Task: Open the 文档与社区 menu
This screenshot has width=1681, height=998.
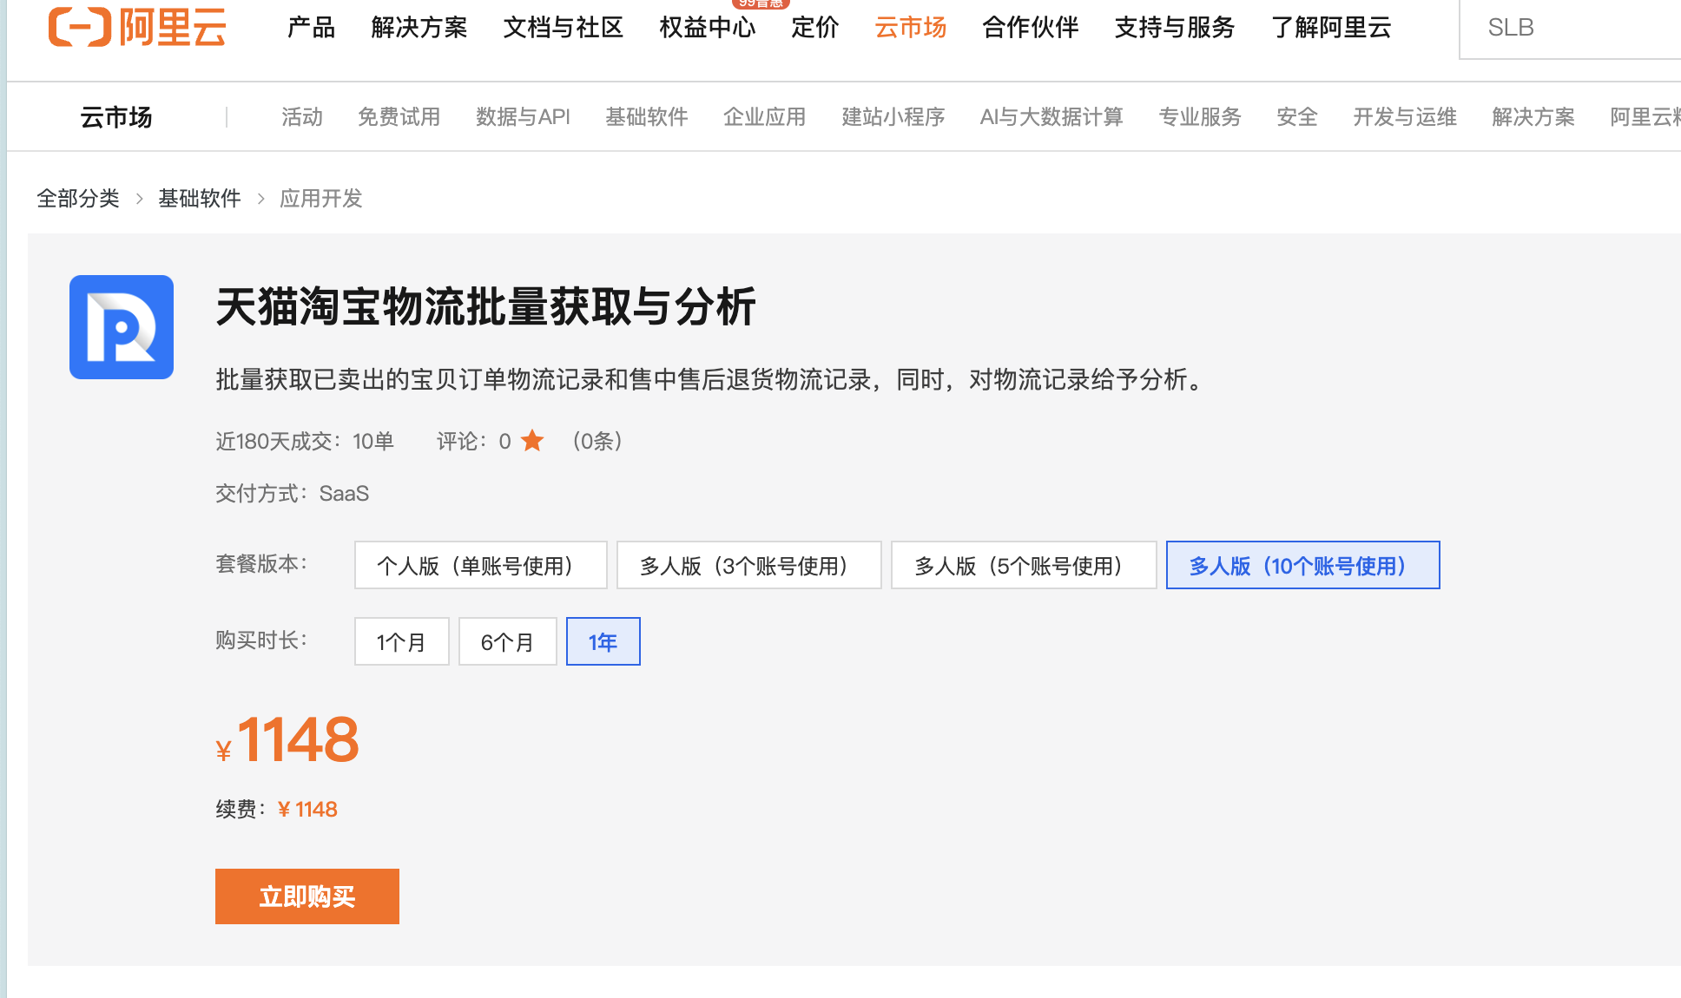Action: (x=564, y=28)
